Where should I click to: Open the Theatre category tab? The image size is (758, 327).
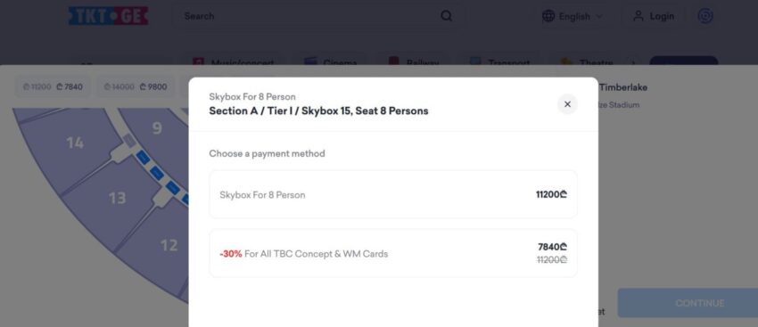coord(588,61)
